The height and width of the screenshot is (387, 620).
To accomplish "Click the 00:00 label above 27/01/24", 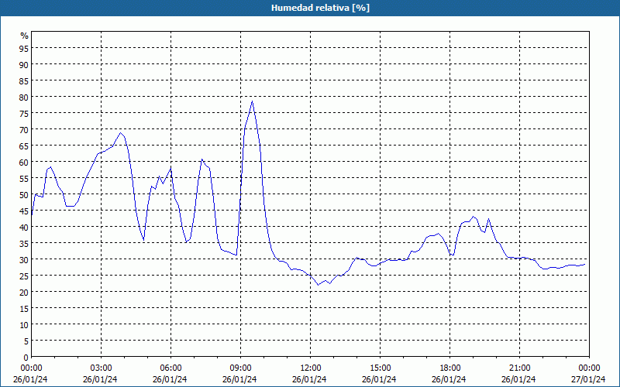I will [x=589, y=368].
